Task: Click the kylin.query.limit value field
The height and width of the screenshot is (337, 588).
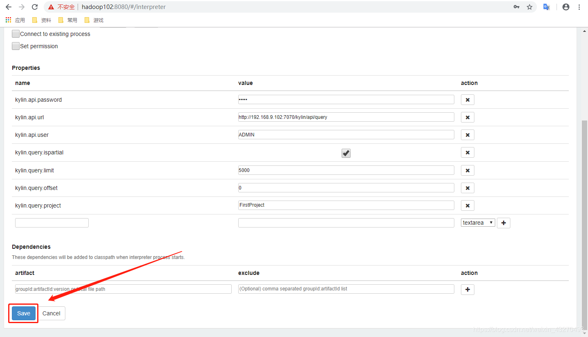Action: 346,170
